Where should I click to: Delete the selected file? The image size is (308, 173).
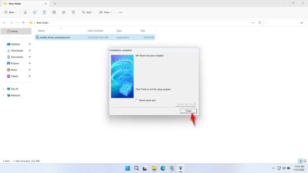pos(73,12)
